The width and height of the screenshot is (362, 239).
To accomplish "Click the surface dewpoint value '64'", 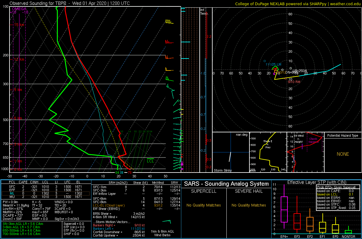I will tap(117, 172).
